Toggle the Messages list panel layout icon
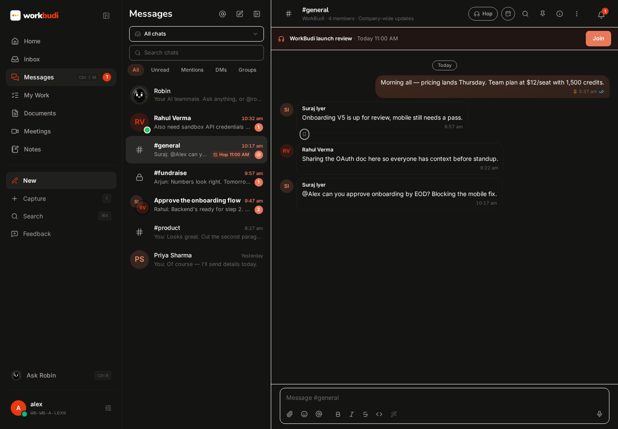The height and width of the screenshot is (429, 618). [x=257, y=14]
